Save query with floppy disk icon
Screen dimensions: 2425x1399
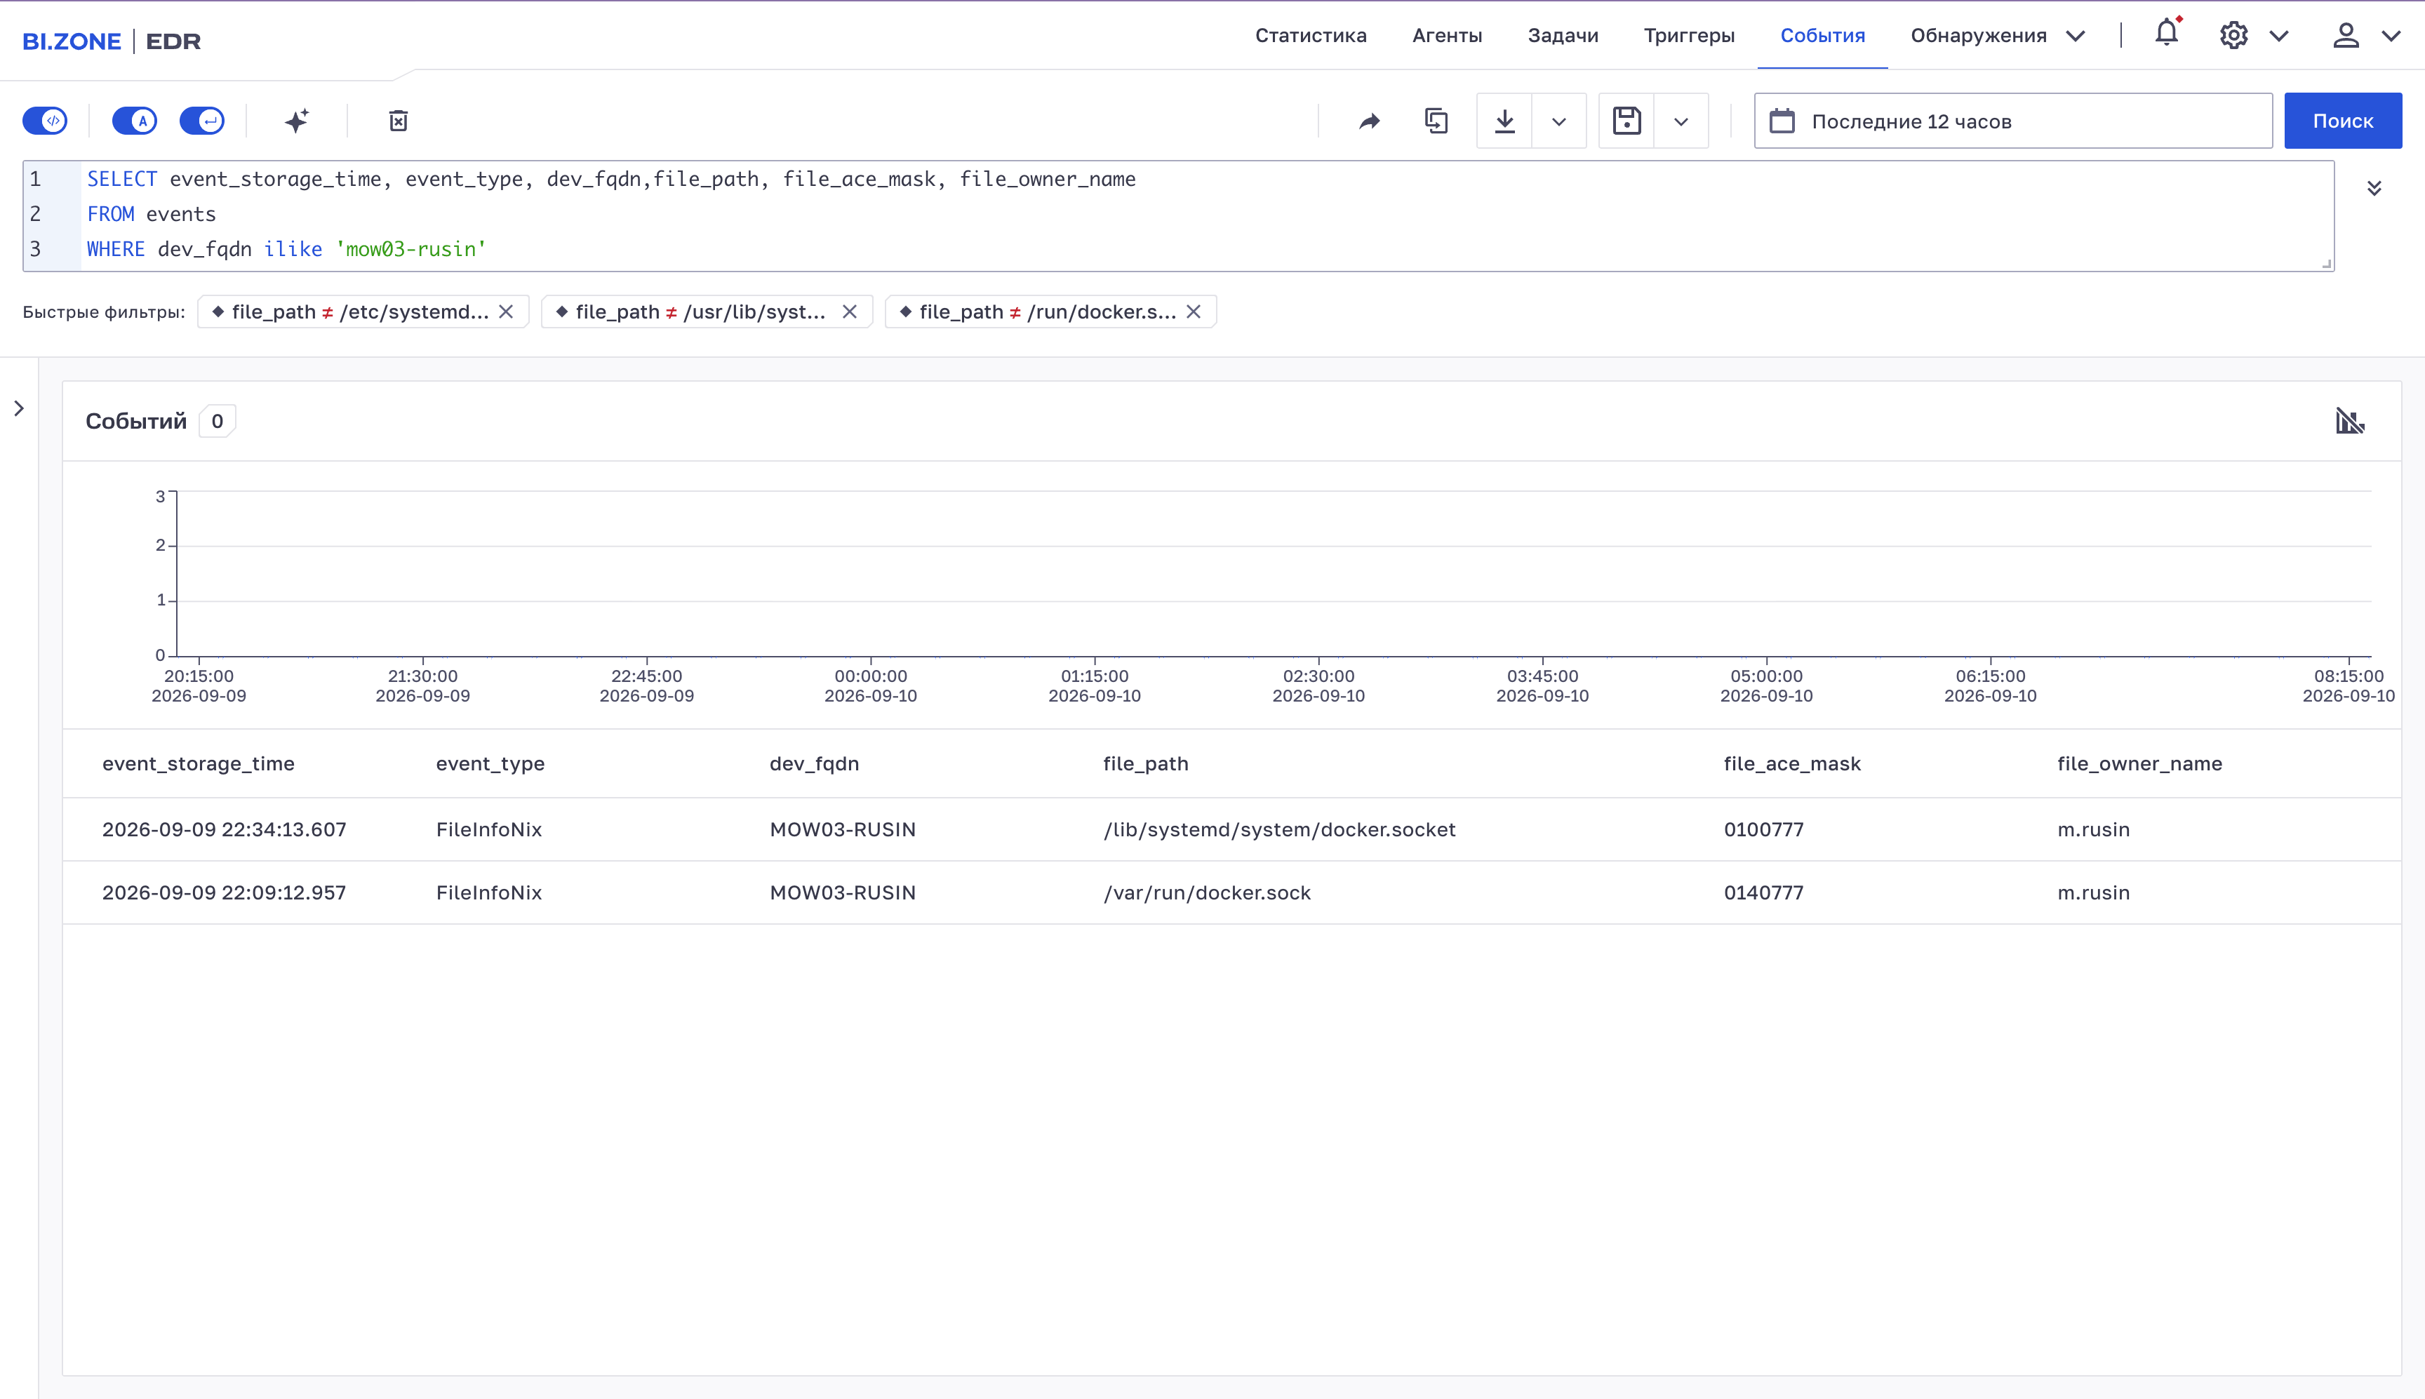click(x=1626, y=121)
